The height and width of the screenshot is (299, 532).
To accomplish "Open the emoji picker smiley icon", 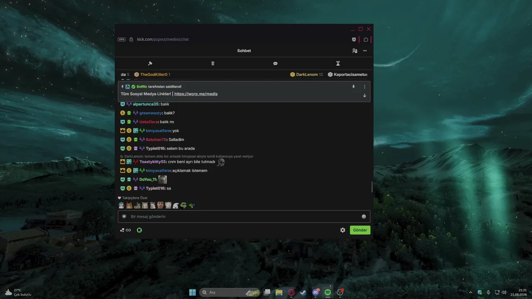I will coord(364,216).
